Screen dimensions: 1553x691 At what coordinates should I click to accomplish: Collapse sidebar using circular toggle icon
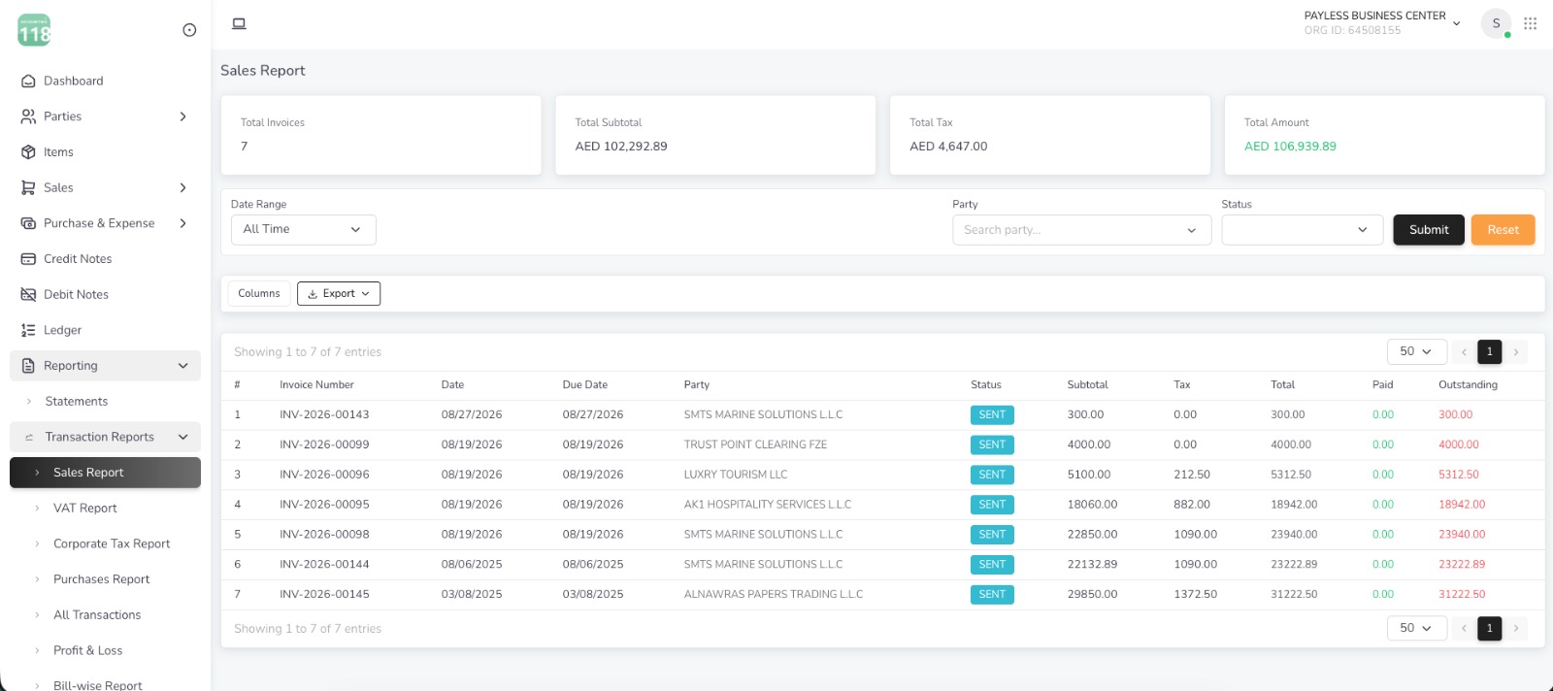189,30
